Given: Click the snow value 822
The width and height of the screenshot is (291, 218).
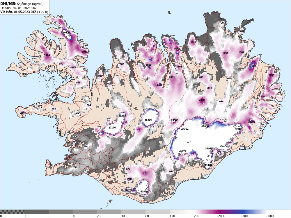Looking at the screenshot, I should click(x=201, y=77).
